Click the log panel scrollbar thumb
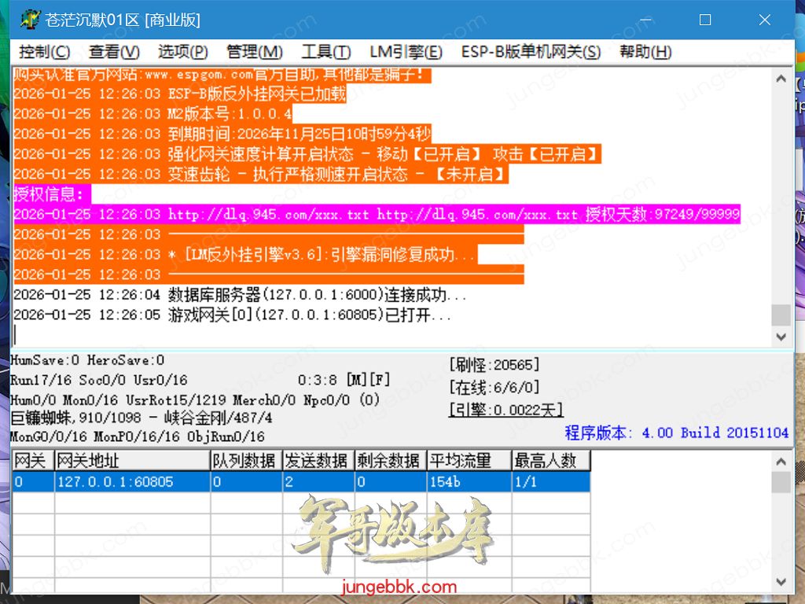This screenshot has width=805, height=604. pyautogui.click(x=781, y=315)
